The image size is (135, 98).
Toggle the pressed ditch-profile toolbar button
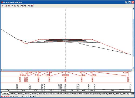coord(22,6)
